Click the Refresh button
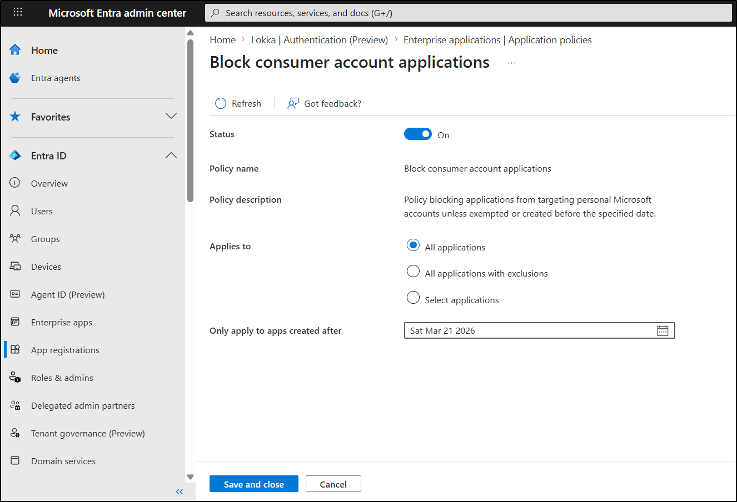Screen dimensions: 737x502 coord(239,103)
